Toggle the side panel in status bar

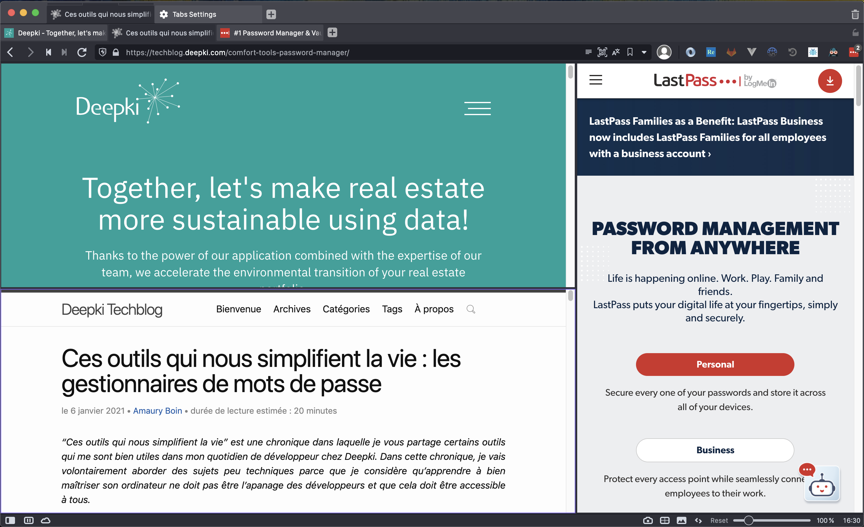click(10, 520)
